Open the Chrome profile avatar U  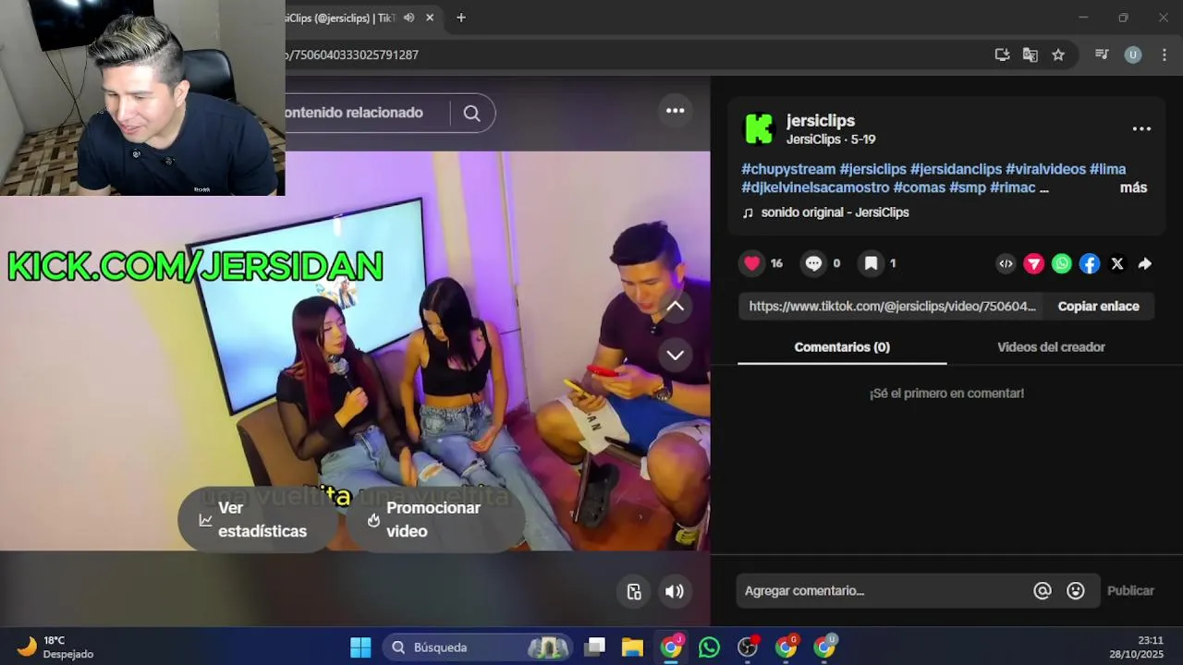tap(1132, 54)
